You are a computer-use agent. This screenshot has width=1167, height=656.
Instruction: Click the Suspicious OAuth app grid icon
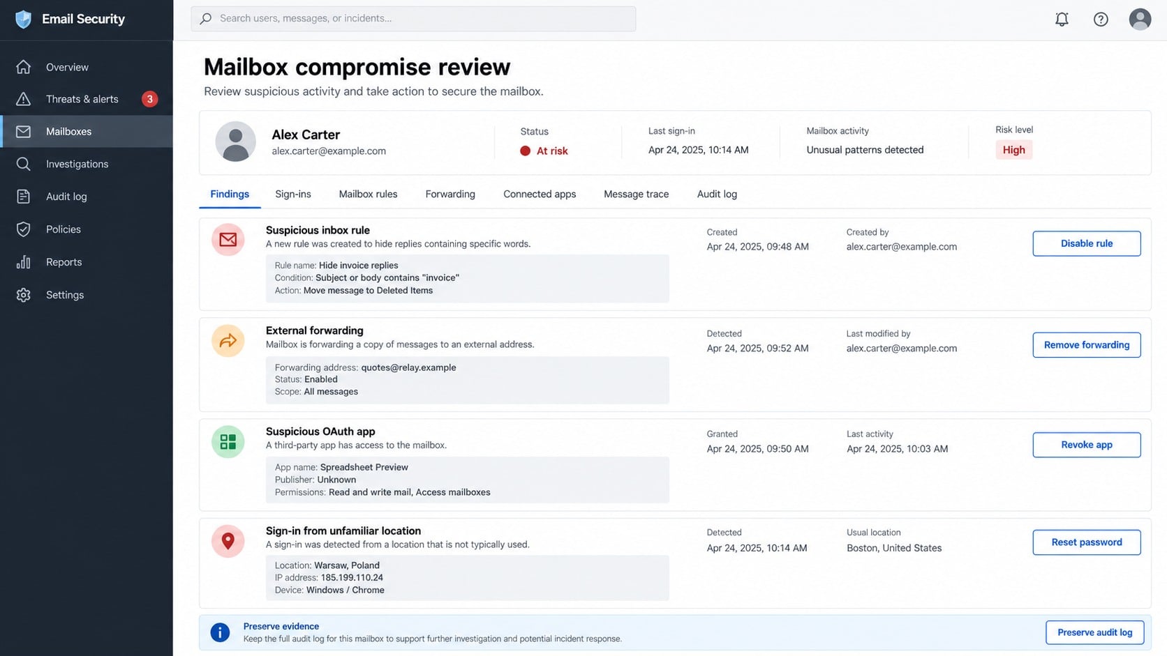(x=228, y=442)
